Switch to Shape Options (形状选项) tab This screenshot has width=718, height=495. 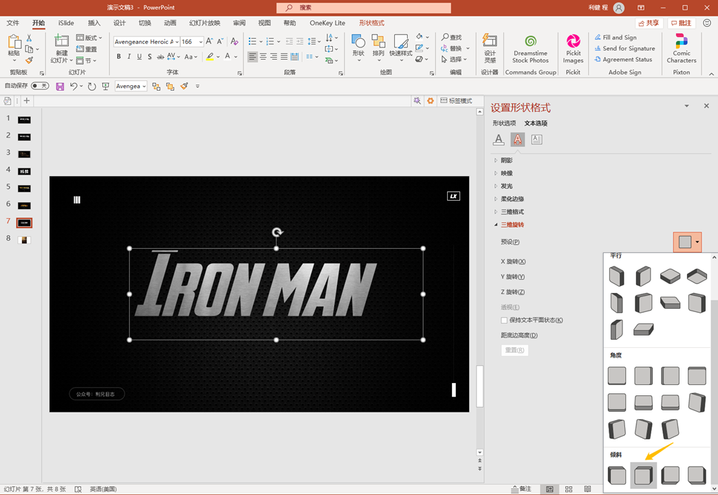coord(504,123)
